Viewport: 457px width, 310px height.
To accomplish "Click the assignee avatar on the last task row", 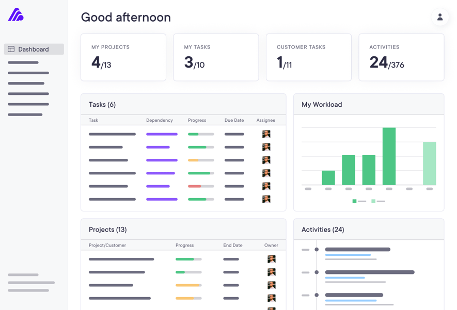I will click(x=267, y=199).
